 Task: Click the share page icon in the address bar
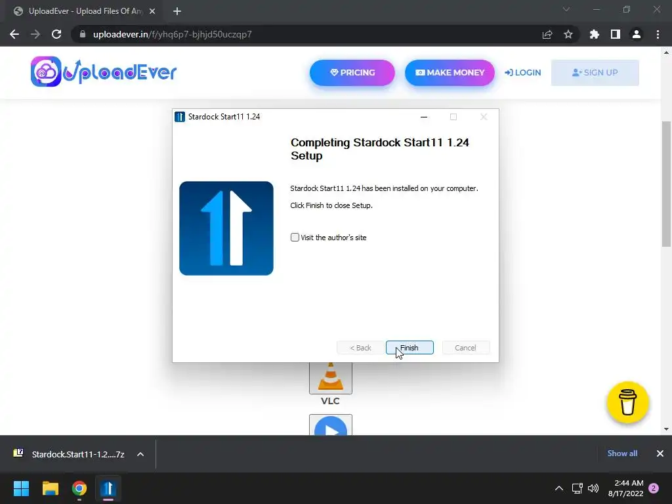pos(547,34)
